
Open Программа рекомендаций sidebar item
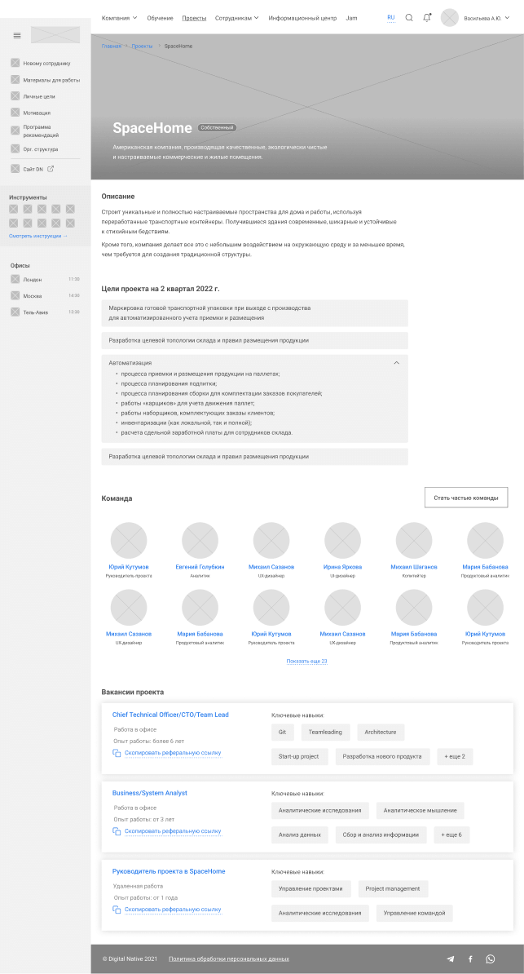point(41,131)
